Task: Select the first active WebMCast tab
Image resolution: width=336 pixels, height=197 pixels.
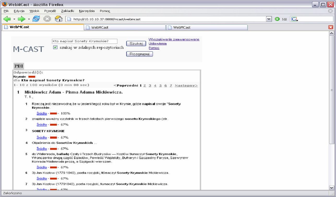Action: click(43, 27)
